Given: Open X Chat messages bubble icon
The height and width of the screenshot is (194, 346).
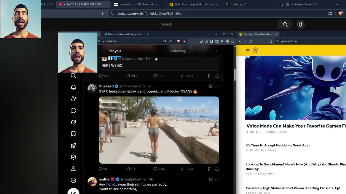Looking at the screenshot, I should pyautogui.click(x=73, y=111).
